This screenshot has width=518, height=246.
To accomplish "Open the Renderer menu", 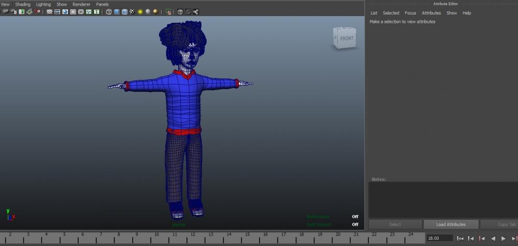I will [81, 4].
